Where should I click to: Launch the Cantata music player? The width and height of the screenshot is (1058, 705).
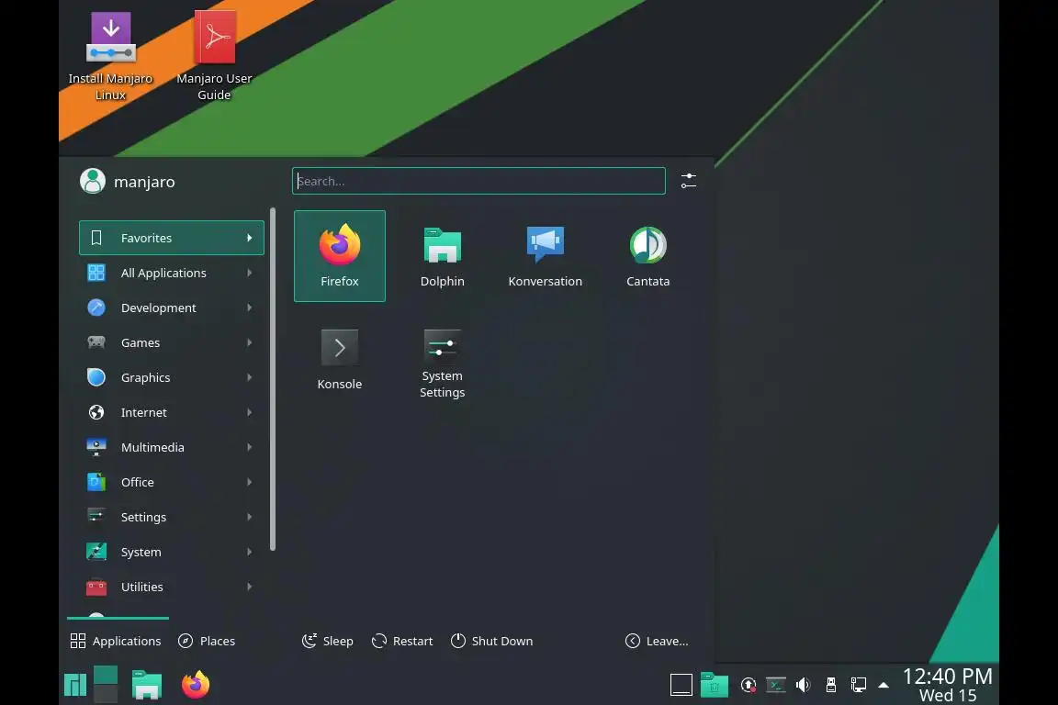tap(647, 256)
